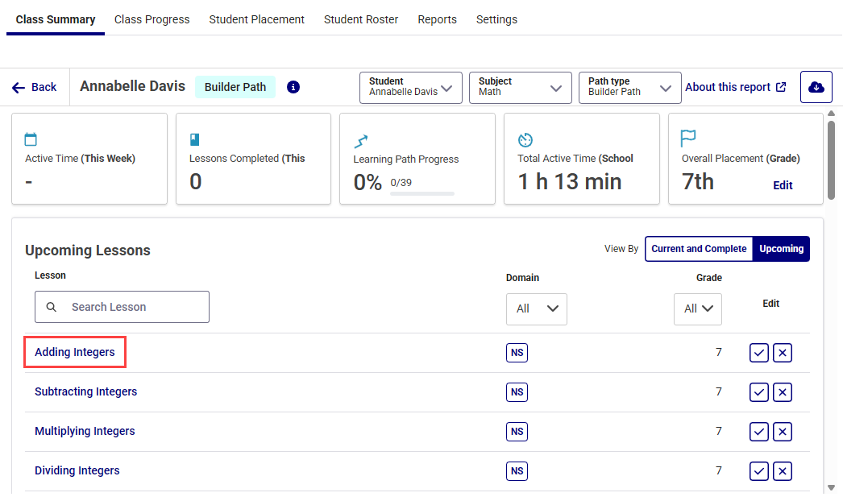
Task: Open the Multiplying Integers lesson
Action: [85, 431]
